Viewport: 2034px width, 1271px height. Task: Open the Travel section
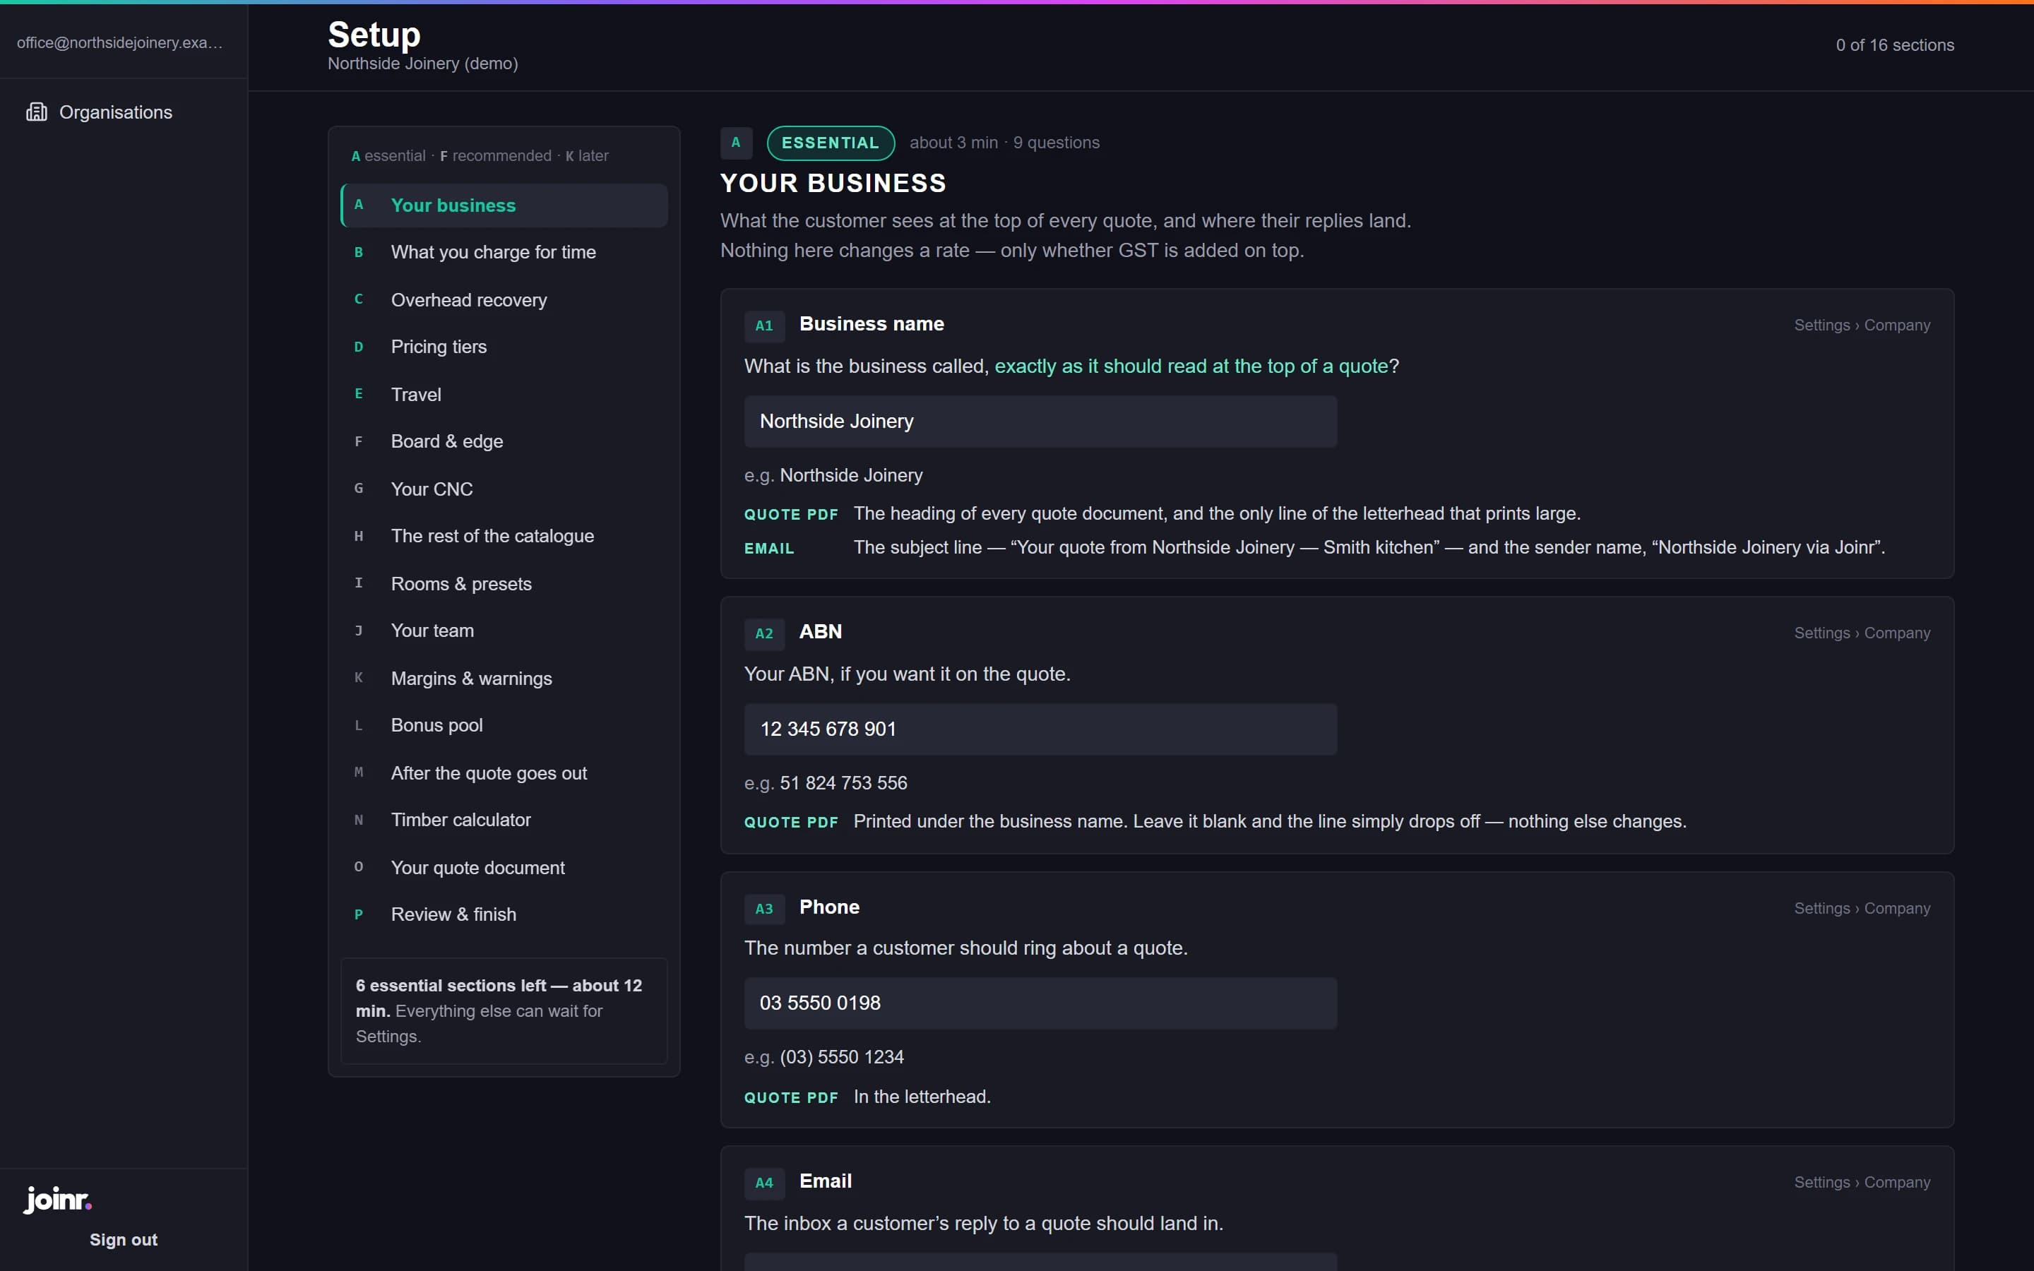tap(504, 394)
